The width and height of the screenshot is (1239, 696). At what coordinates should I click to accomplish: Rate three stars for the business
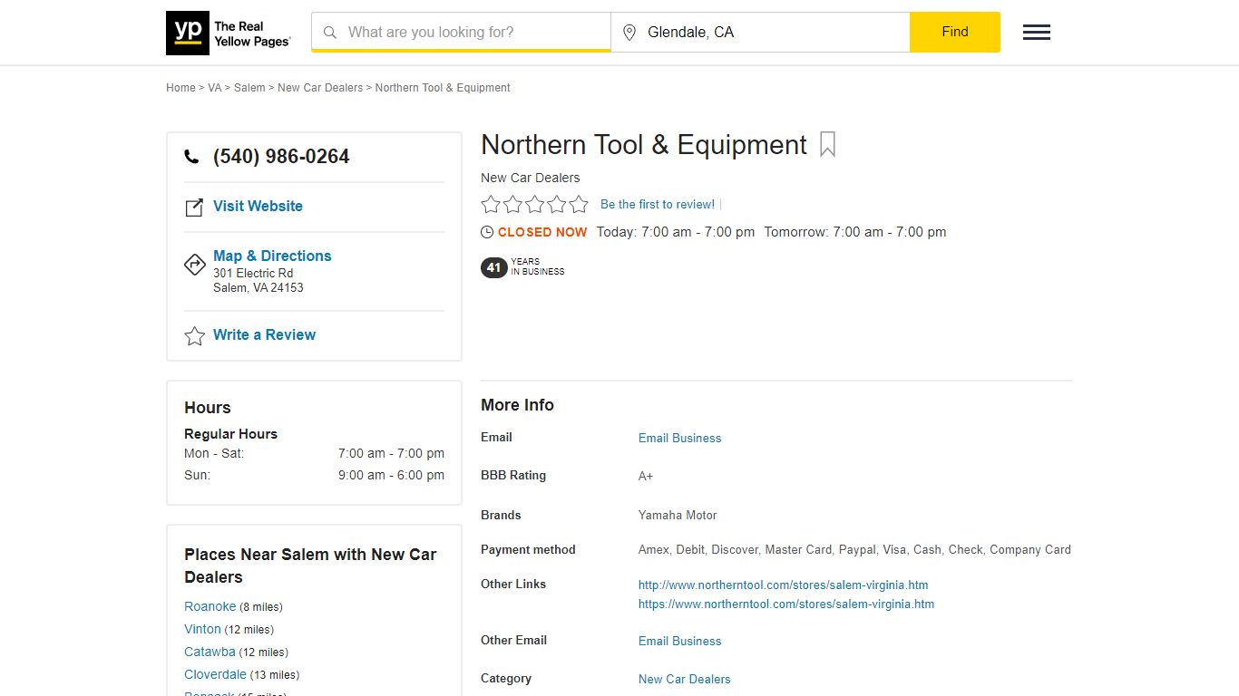click(x=535, y=205)
